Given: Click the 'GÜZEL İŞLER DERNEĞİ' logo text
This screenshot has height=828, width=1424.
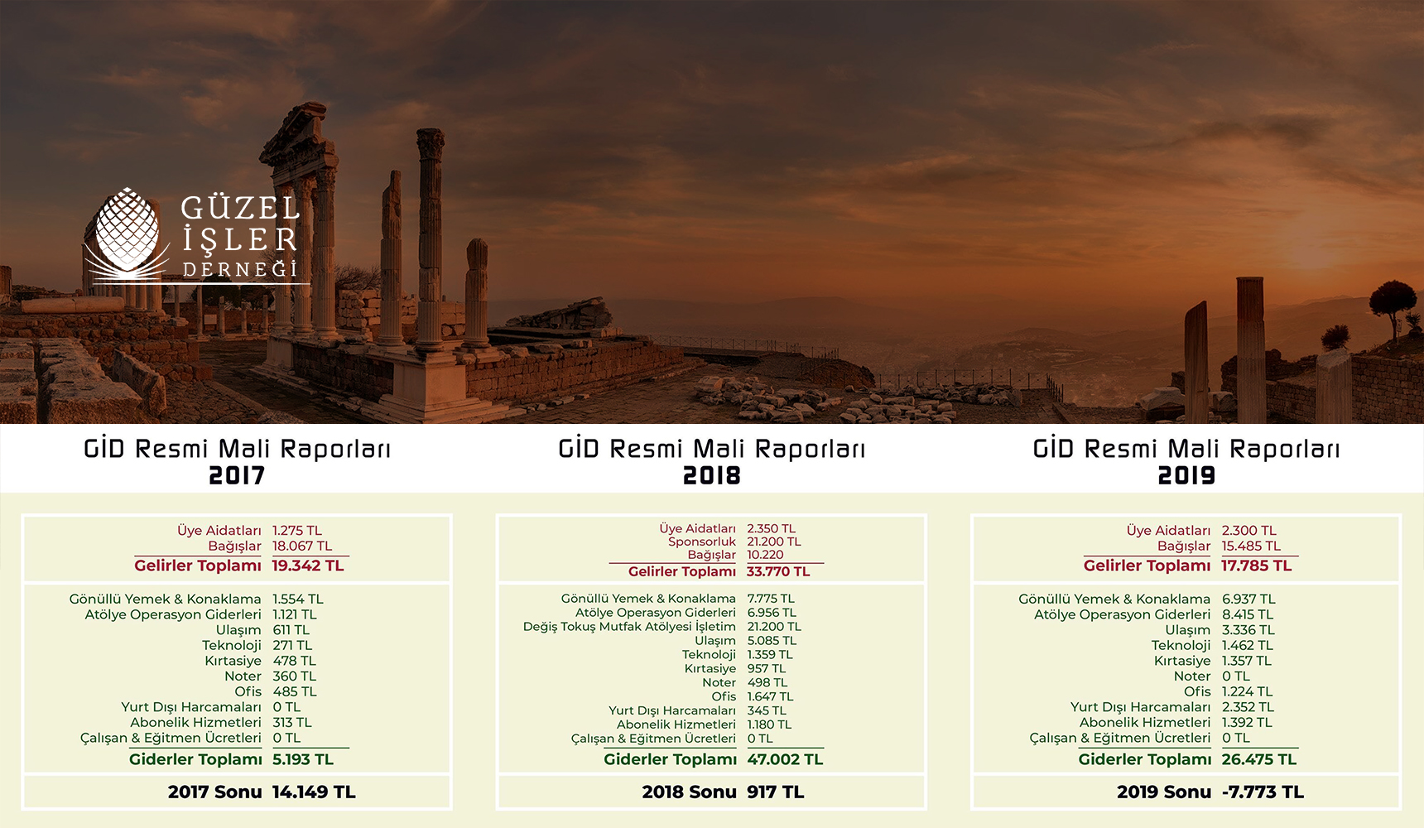Looking at the screenshot, I should pyautogui.click(x=240, y=236).
